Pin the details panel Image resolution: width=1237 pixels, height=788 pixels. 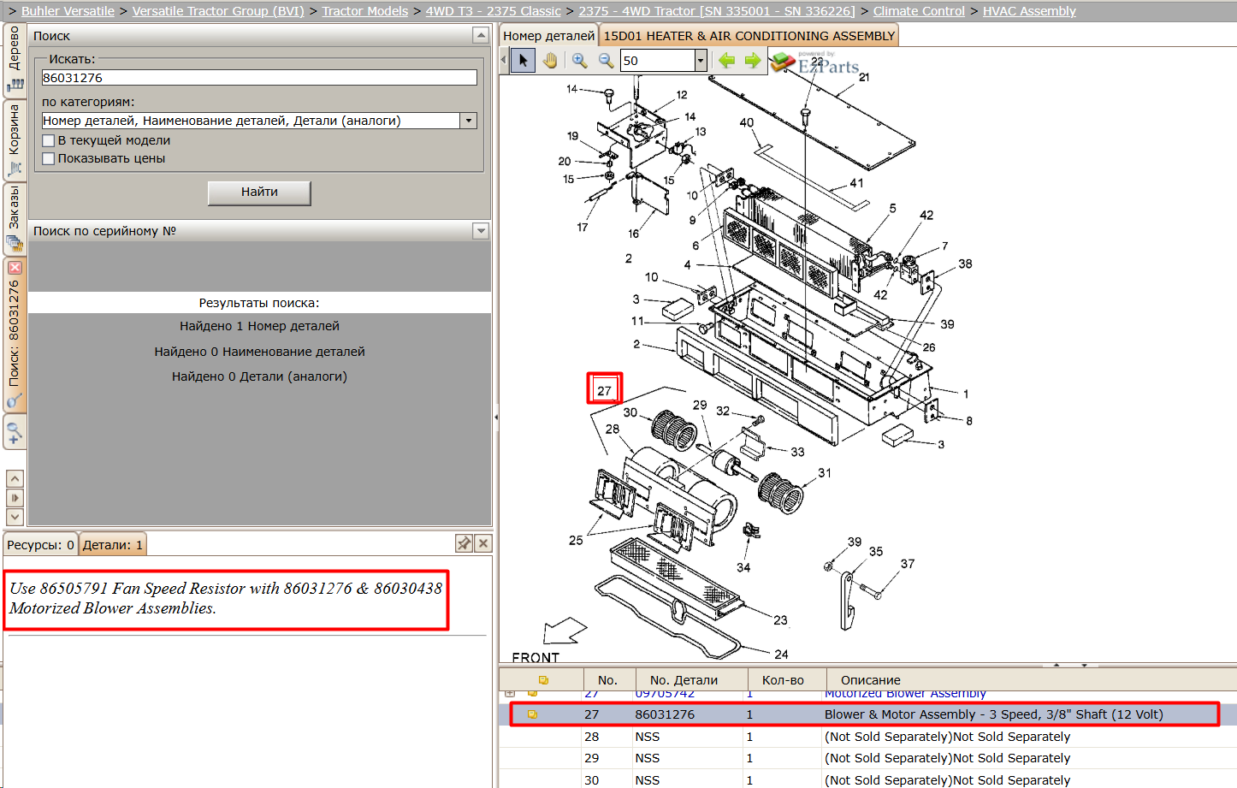[x=464, y=543]
